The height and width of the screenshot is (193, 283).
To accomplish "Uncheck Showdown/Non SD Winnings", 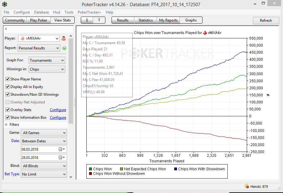I will [8, 94].
